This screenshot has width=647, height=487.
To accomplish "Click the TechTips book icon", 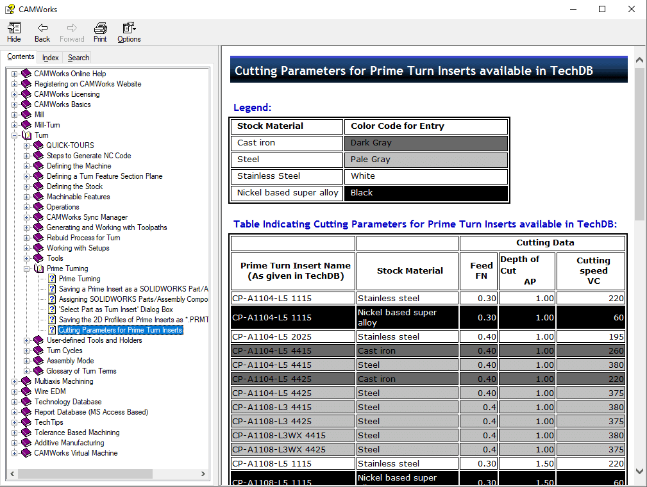I will tap(26, 422).
